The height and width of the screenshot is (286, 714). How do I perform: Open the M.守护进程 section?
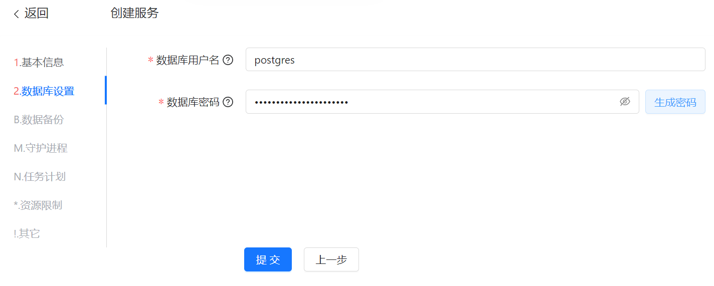point(41,148)
